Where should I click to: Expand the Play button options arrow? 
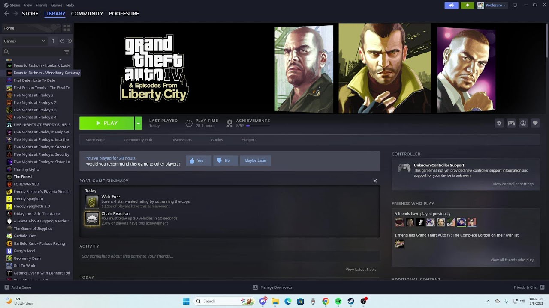pyautogui.click(x=138, y=123)
